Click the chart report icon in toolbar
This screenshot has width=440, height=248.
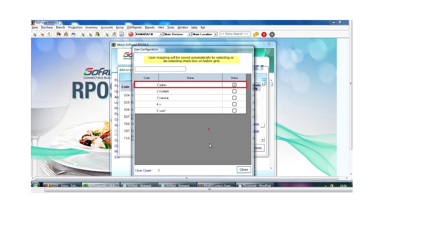(x=122, y=34)
